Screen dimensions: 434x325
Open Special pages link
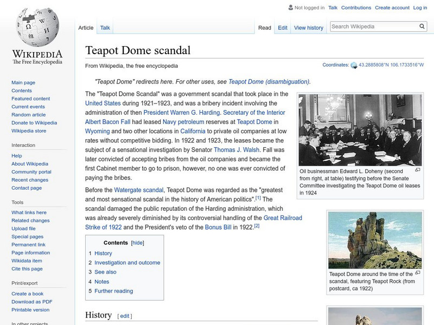coord(28,237)
